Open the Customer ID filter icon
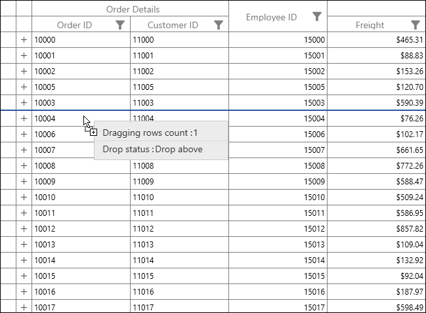The height and width of the screenshot is (313, 426). pyautogui.click(x=219, y=25)
